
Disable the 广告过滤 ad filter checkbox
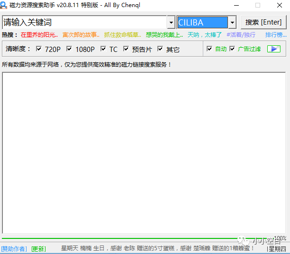232,49
